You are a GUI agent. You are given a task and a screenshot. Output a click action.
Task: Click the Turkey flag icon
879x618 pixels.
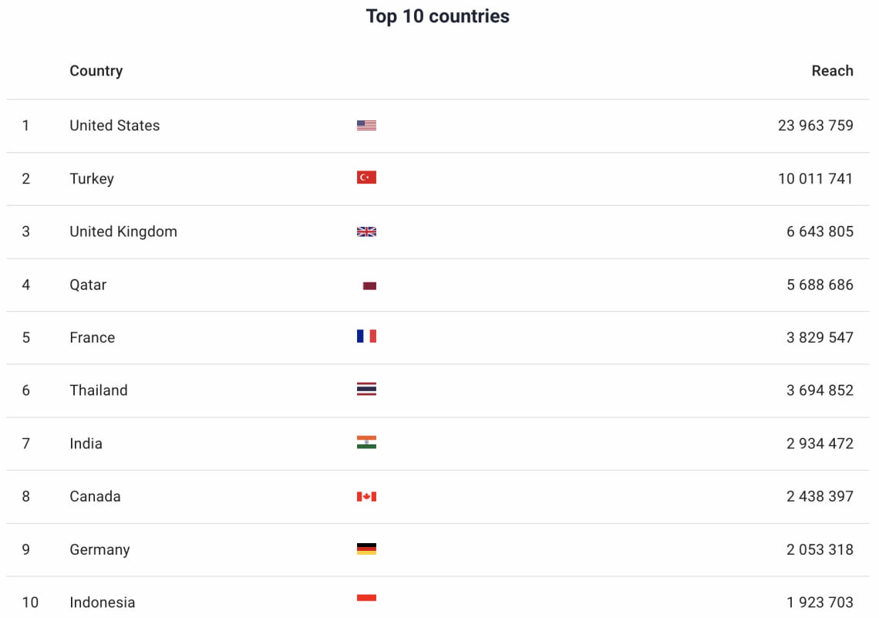tap(366, 177)
